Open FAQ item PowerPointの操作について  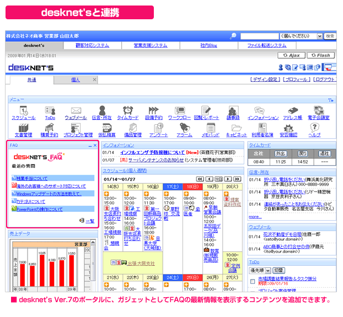[x=40, y=209]
